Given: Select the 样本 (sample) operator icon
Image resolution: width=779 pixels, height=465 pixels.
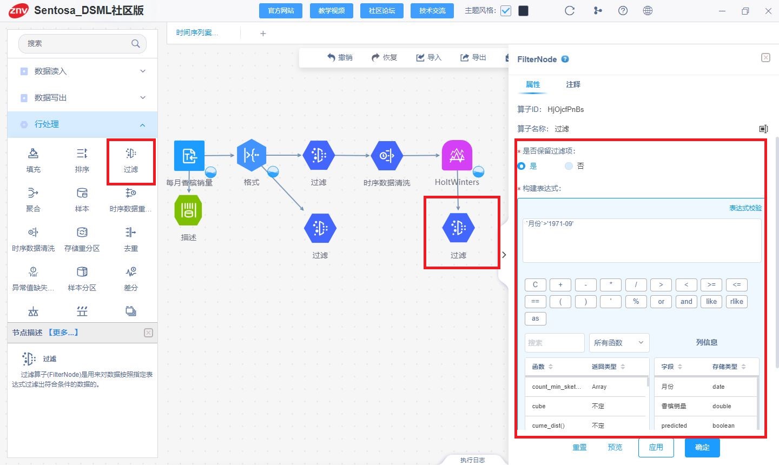Looking at the screenshot, I should click(x=82, y=193).
